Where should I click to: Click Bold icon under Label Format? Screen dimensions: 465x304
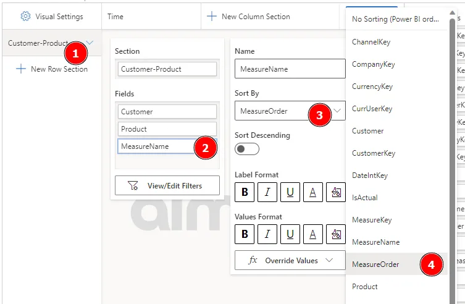(x=245, y=192)
